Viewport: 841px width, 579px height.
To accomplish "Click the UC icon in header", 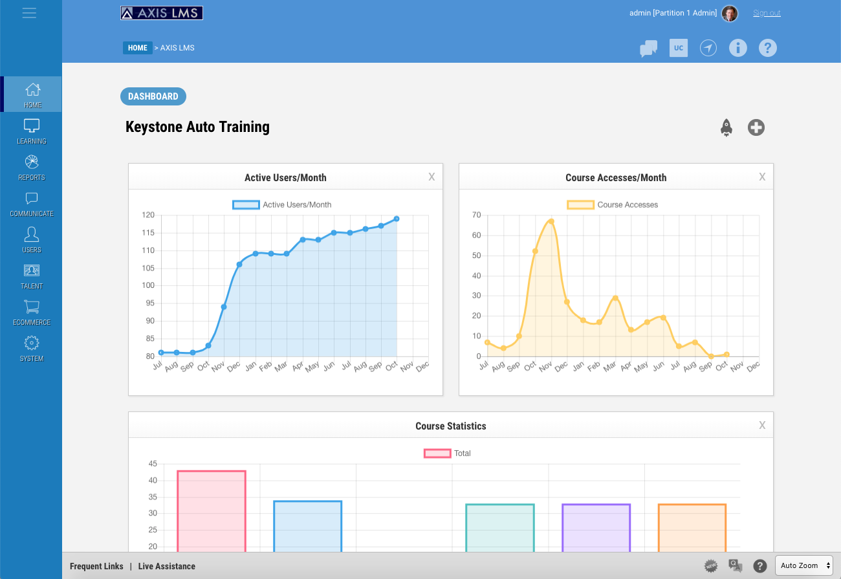I will point(679,48).
